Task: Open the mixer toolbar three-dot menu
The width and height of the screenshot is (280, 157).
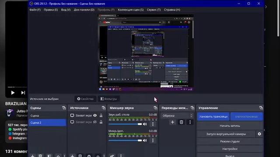Action: (x=121, y=156)
